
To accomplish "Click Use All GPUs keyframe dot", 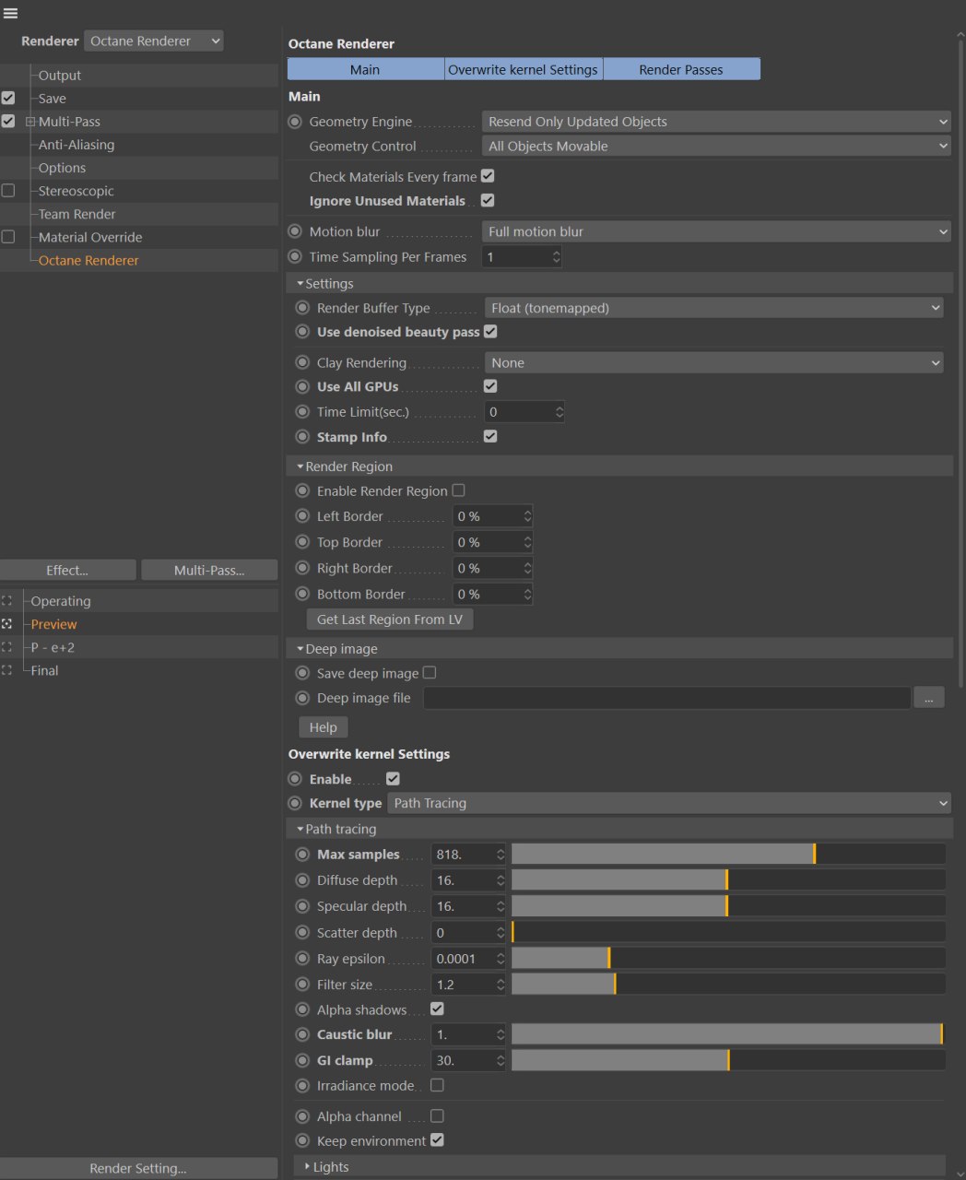I will click(302, 387).
